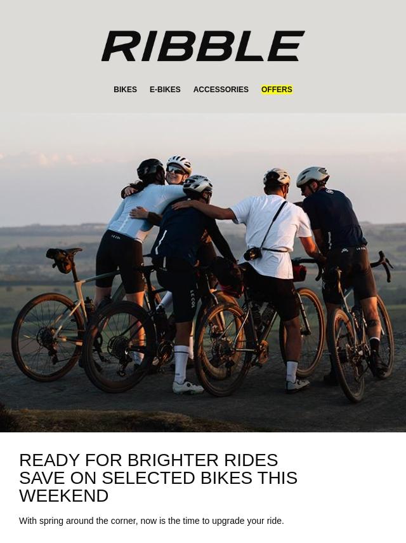Image resolution: width=406 pixels, height=543 pixels.
Task: Click the Ribble logo at the top
Action: point(203,46)
